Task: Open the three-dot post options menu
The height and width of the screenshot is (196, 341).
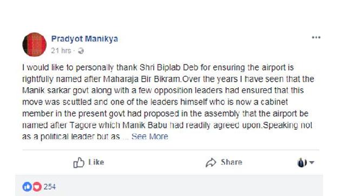Action: tap(316, 37)
